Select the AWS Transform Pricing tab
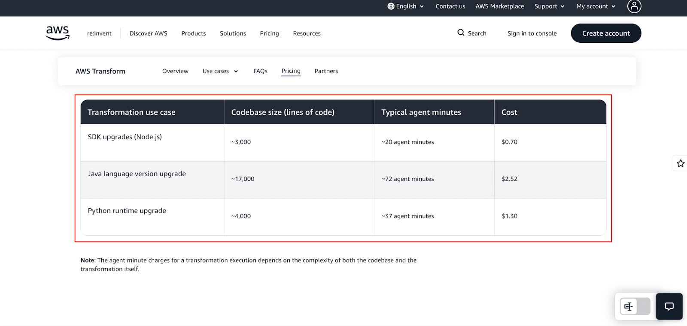Screen dimensions: 687x326 pos(291,71)
